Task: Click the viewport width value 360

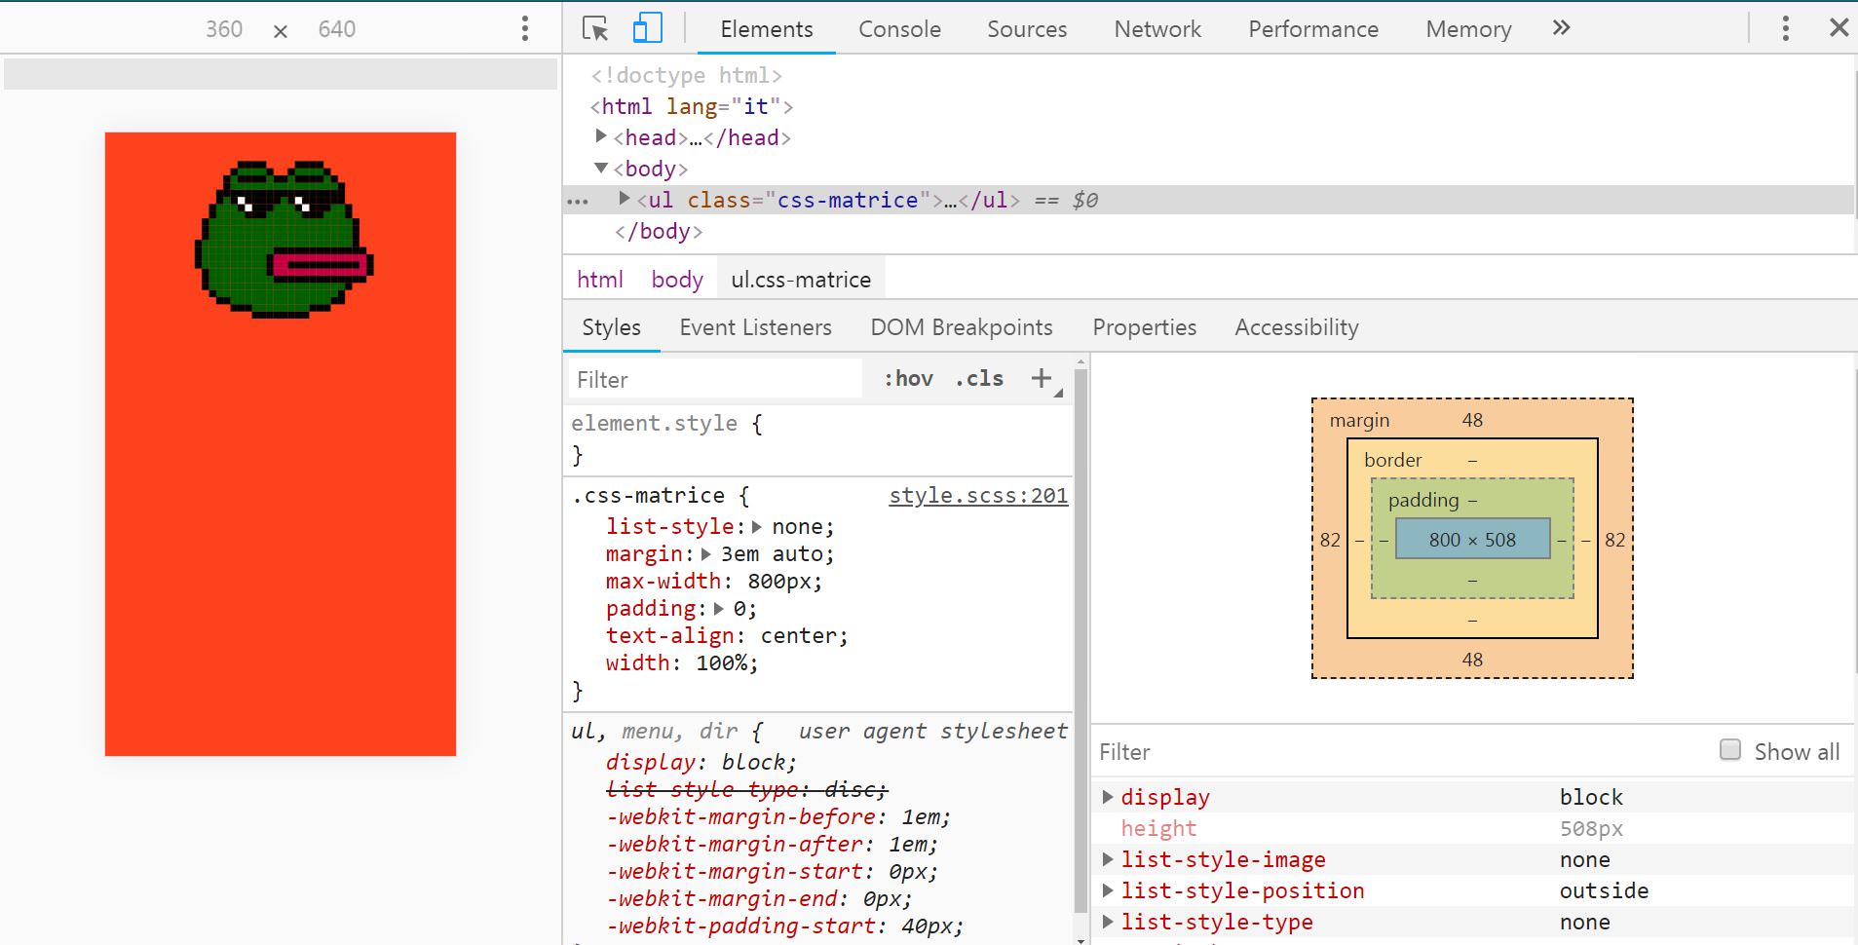Action: [224, 29]
